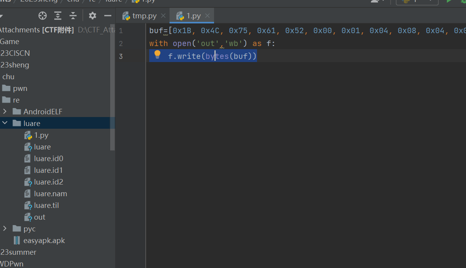This screenshot has height=268, width=466.
Task: Expand the AndroidELF folder
Action: click(x=5, y=112)
